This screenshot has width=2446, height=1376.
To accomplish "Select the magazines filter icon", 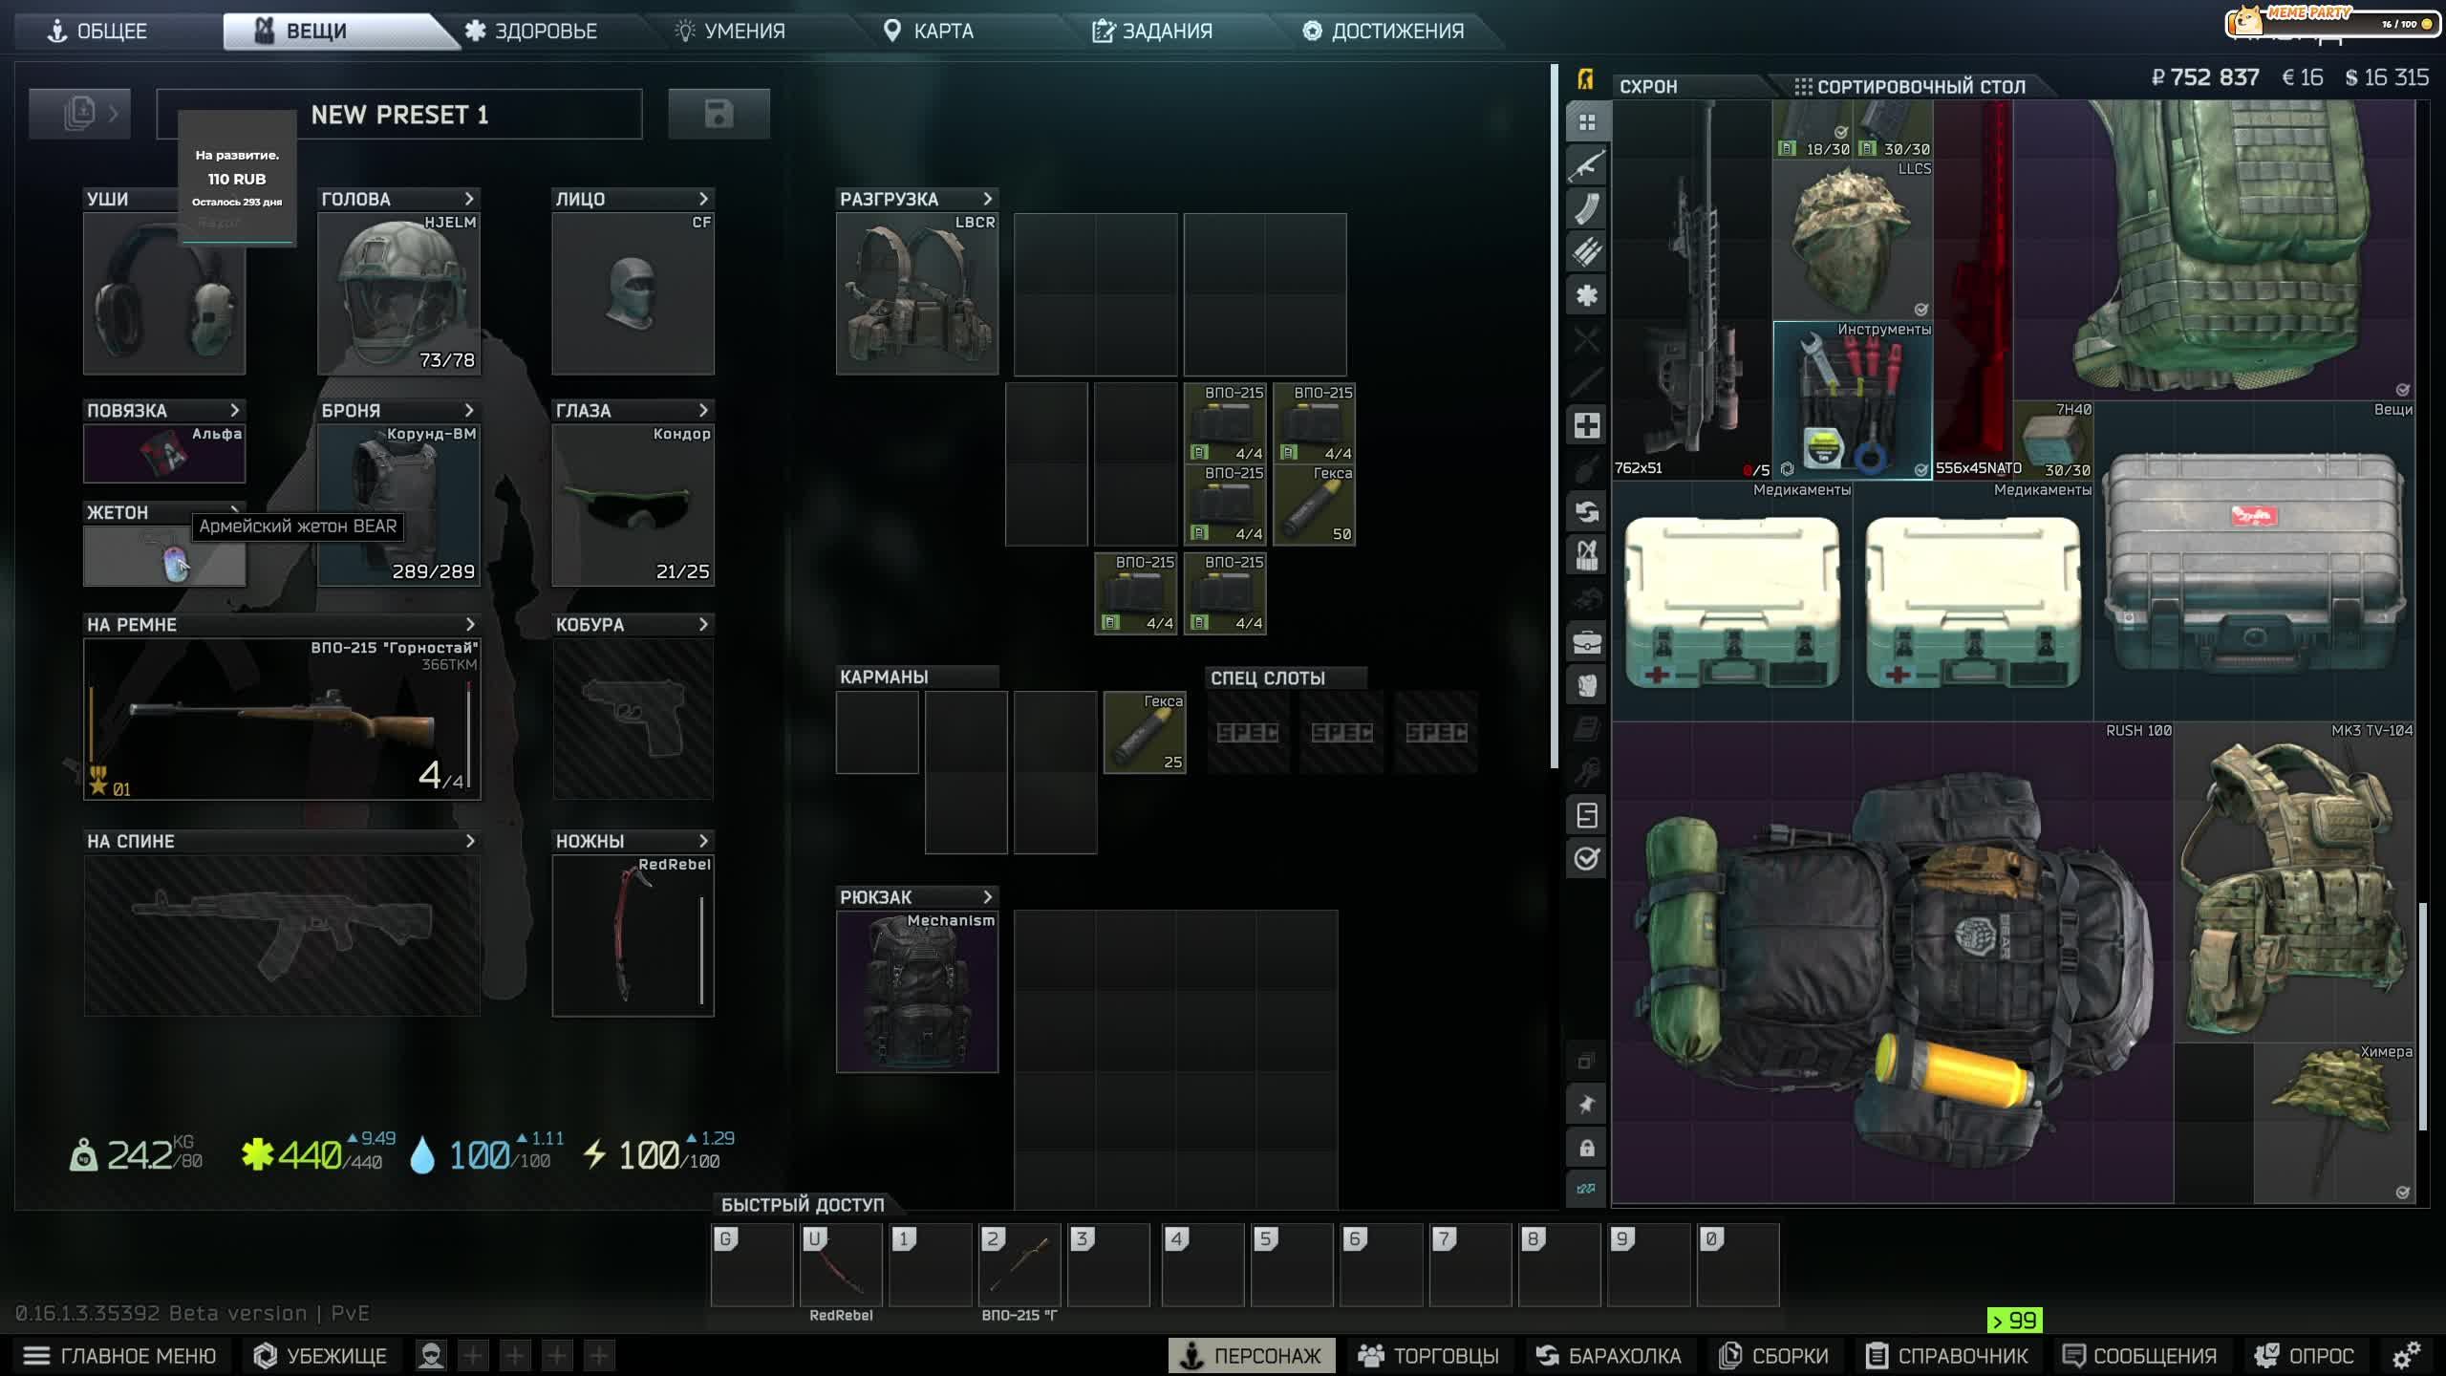I will click(x=1586, y=209).
